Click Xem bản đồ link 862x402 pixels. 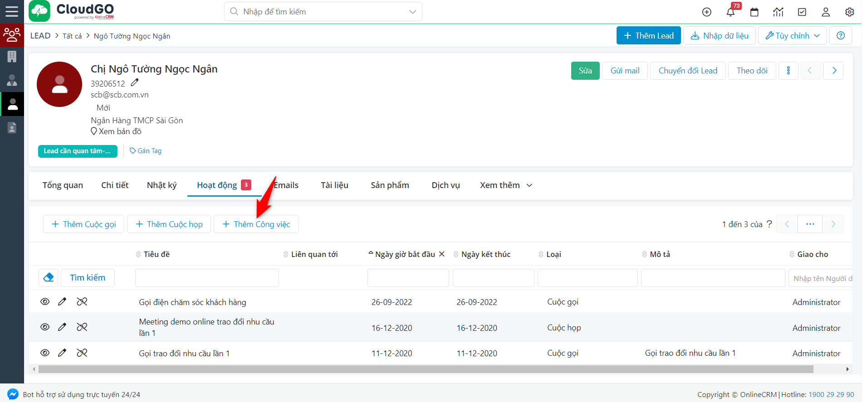[116, 131]
